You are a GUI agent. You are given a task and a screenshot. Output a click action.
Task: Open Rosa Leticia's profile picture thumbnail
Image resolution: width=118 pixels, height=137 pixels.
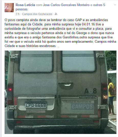9,8
